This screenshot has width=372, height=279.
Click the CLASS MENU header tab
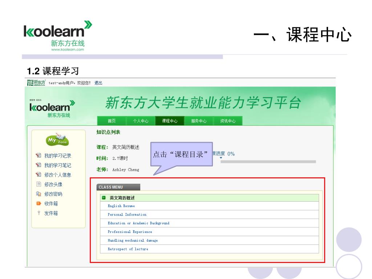coord(118,187)
